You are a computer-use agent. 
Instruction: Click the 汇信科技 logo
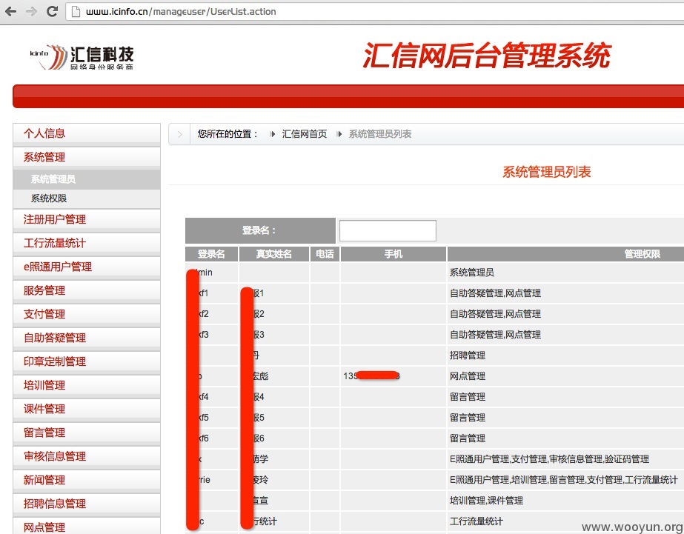(82, 57)
